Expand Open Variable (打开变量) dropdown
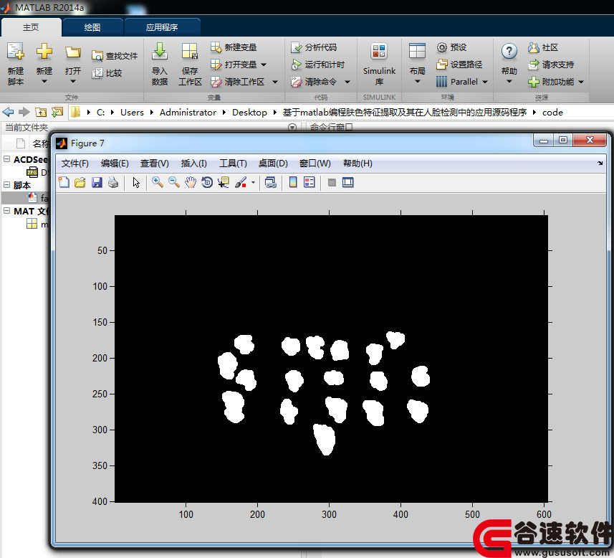Image resolution: width=614 pixels, height=558 pixels. (264, 65)
